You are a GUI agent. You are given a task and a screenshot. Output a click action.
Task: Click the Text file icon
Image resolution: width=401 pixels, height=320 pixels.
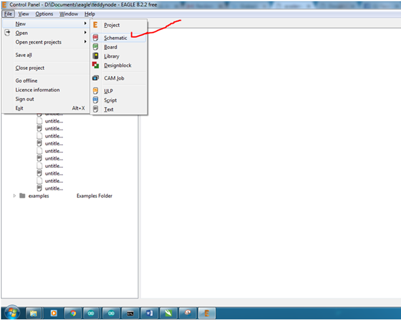click(95, 109)
